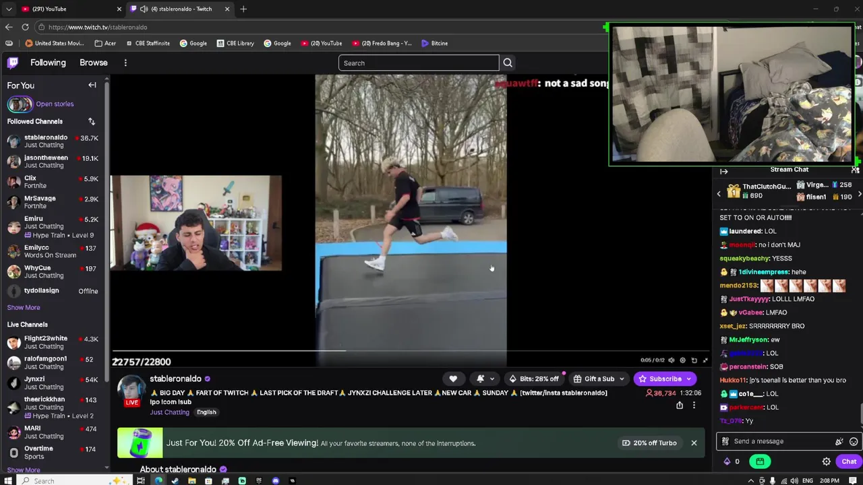Open jasontheween channel in sidebar
Viewport: 863px width, 485px height.
(x=53, y=161)
